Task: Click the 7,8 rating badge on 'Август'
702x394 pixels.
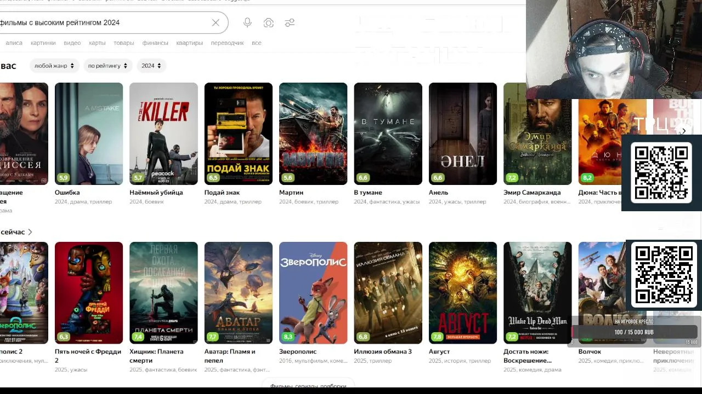Action: (437, 337)
